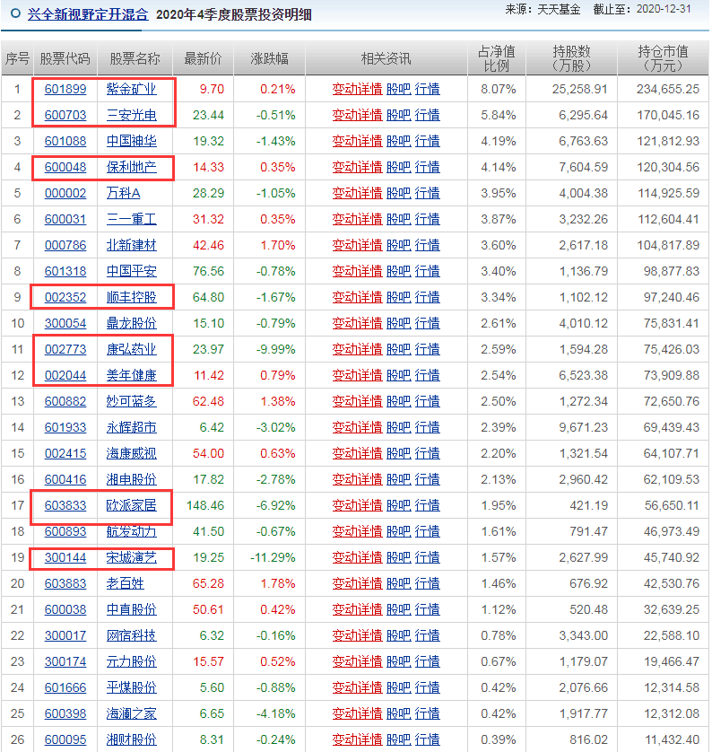The height and width of the screenshot is (752, 712).
Task: Open 紫金矿业 stock name link
Action: (131, 89)
